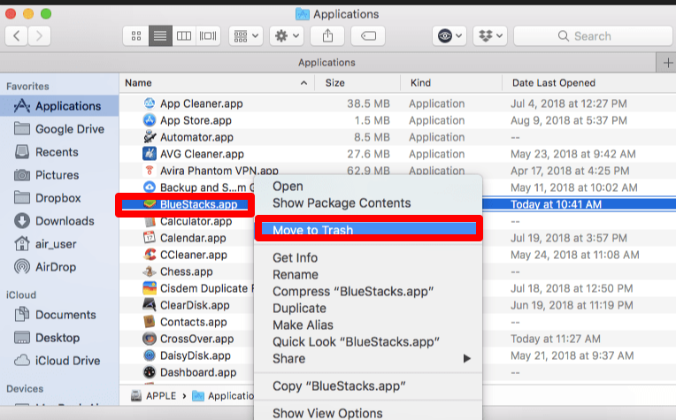This screenshot has width=676, height=420.
Task: Click APPLE in the path bar
Action: click(x=154, y=395)
